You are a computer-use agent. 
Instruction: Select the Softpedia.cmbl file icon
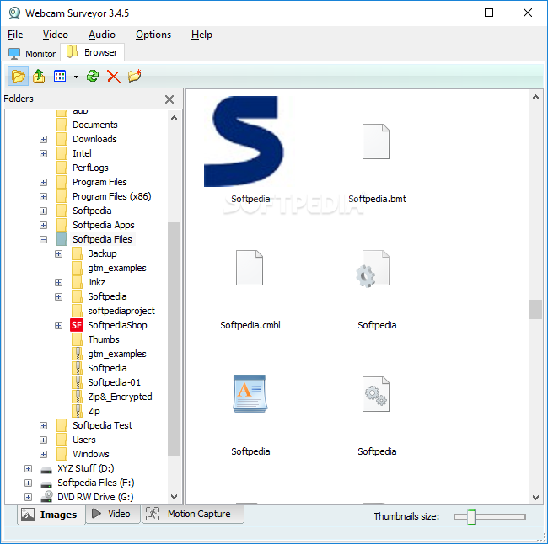pyautogui.click(x=250, y=268)
